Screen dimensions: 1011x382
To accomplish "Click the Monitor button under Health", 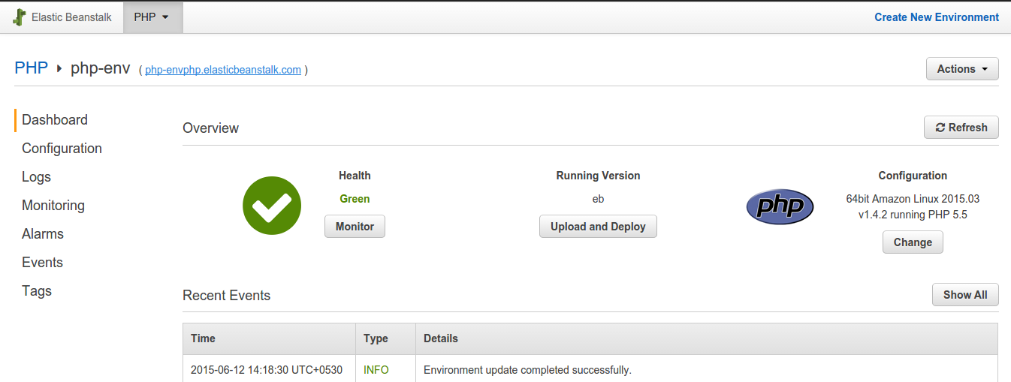I will pyautogui.click(x=355, y=227).
